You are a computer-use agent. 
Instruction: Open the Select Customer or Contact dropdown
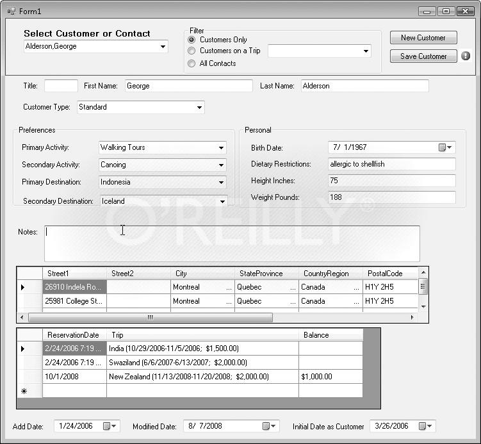tap(163, 47)
